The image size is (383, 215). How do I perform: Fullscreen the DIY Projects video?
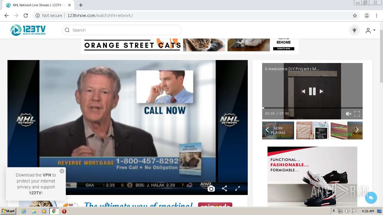click(x=357, y=114)
